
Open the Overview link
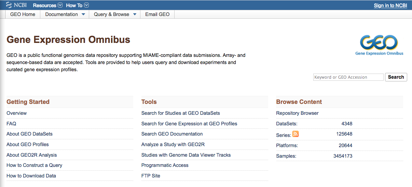pos(16,113)
